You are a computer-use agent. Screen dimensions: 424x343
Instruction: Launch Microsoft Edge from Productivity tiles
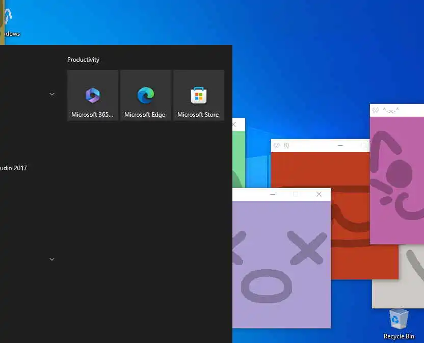[x=146, y=95]
